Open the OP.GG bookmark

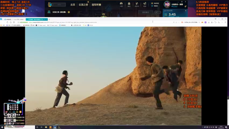point(90,25)
